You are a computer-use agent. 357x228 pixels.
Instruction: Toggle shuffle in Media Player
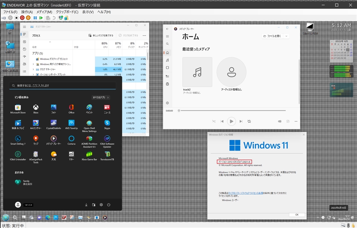coord(214,121)
